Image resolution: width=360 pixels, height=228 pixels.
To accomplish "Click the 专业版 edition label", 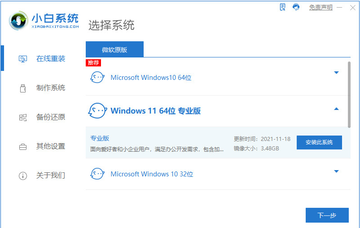I will click(100, 138).
